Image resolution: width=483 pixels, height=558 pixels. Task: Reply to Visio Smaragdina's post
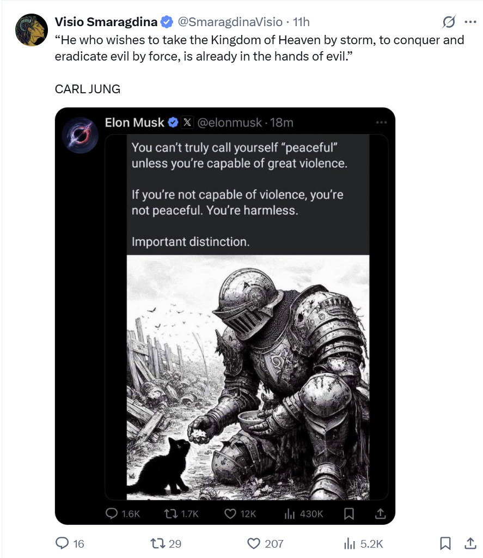pyautogui.click(x=64, y=543)
